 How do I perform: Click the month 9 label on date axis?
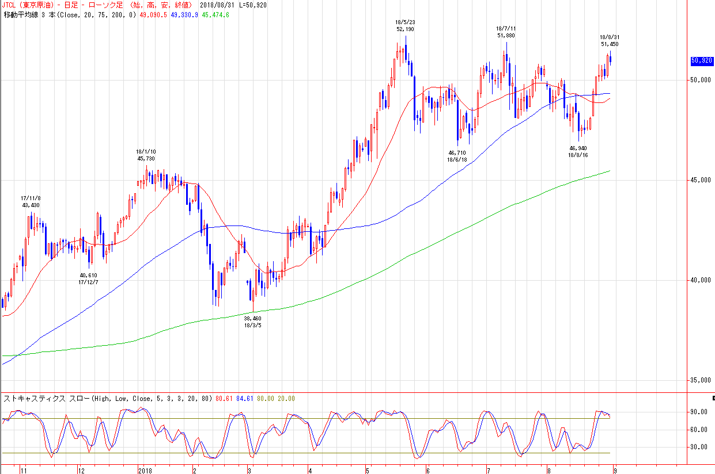[614, 470]
